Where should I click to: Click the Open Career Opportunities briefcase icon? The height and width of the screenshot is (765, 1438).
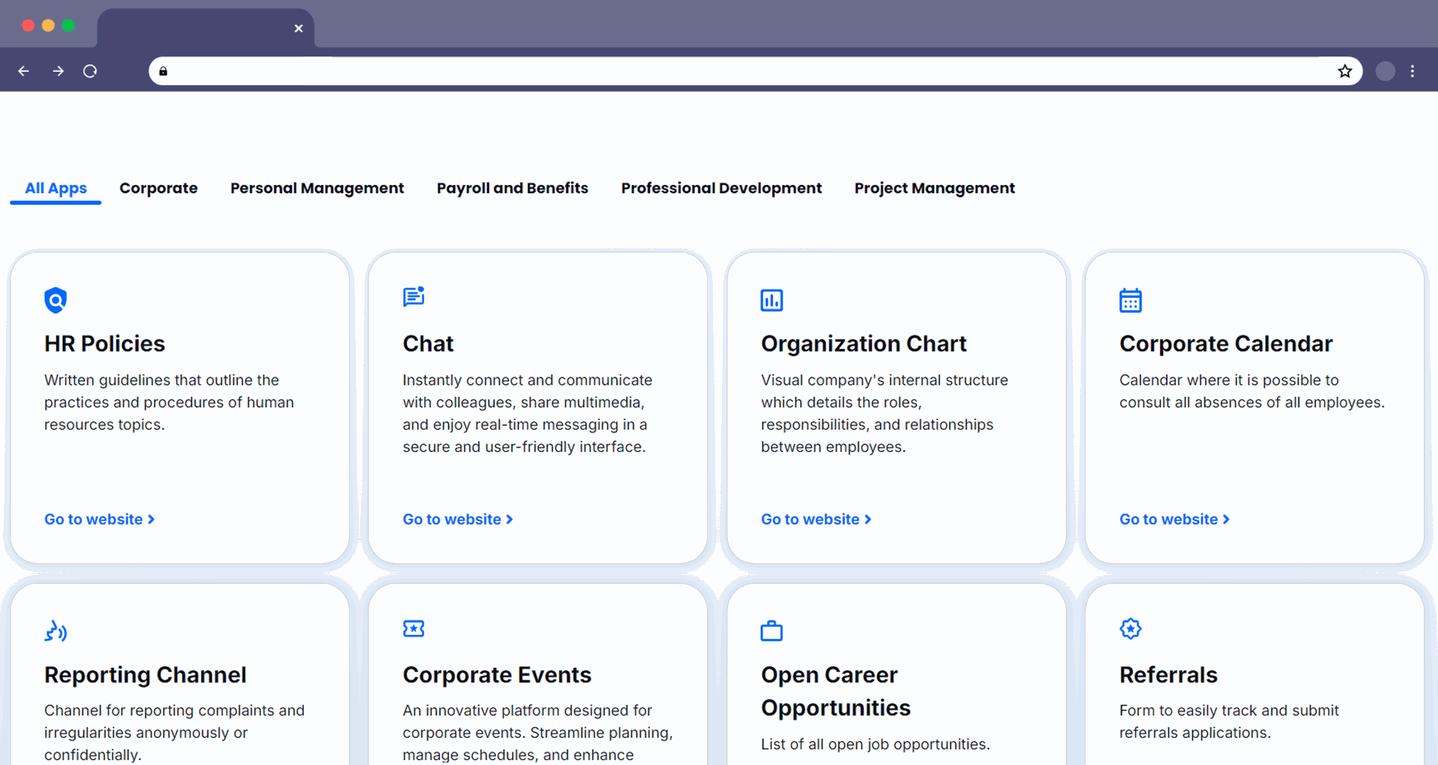[771, 631]
